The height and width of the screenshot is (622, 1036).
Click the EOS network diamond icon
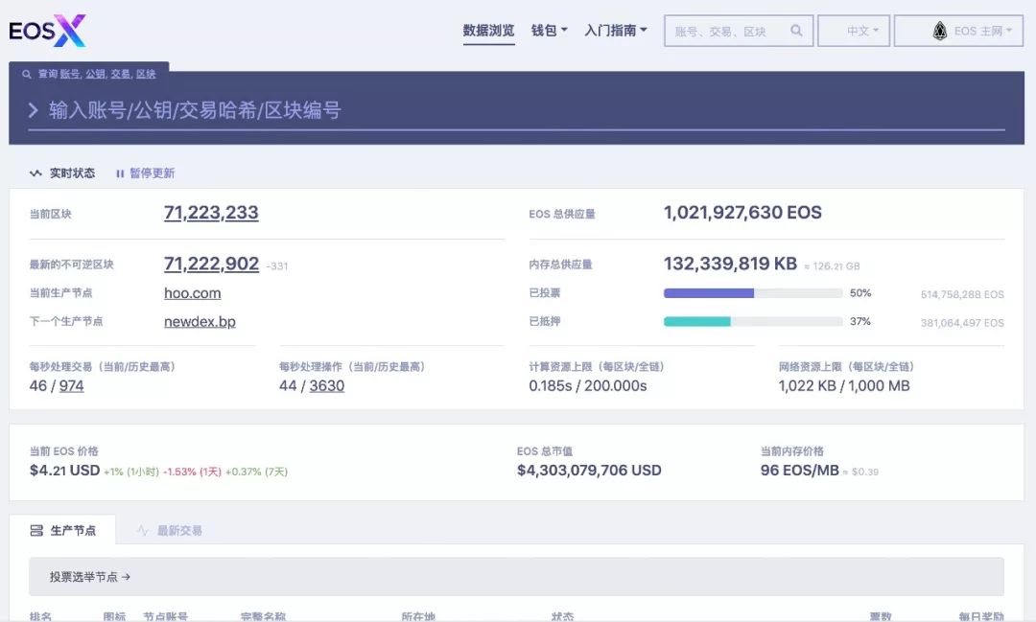(939, 31)
